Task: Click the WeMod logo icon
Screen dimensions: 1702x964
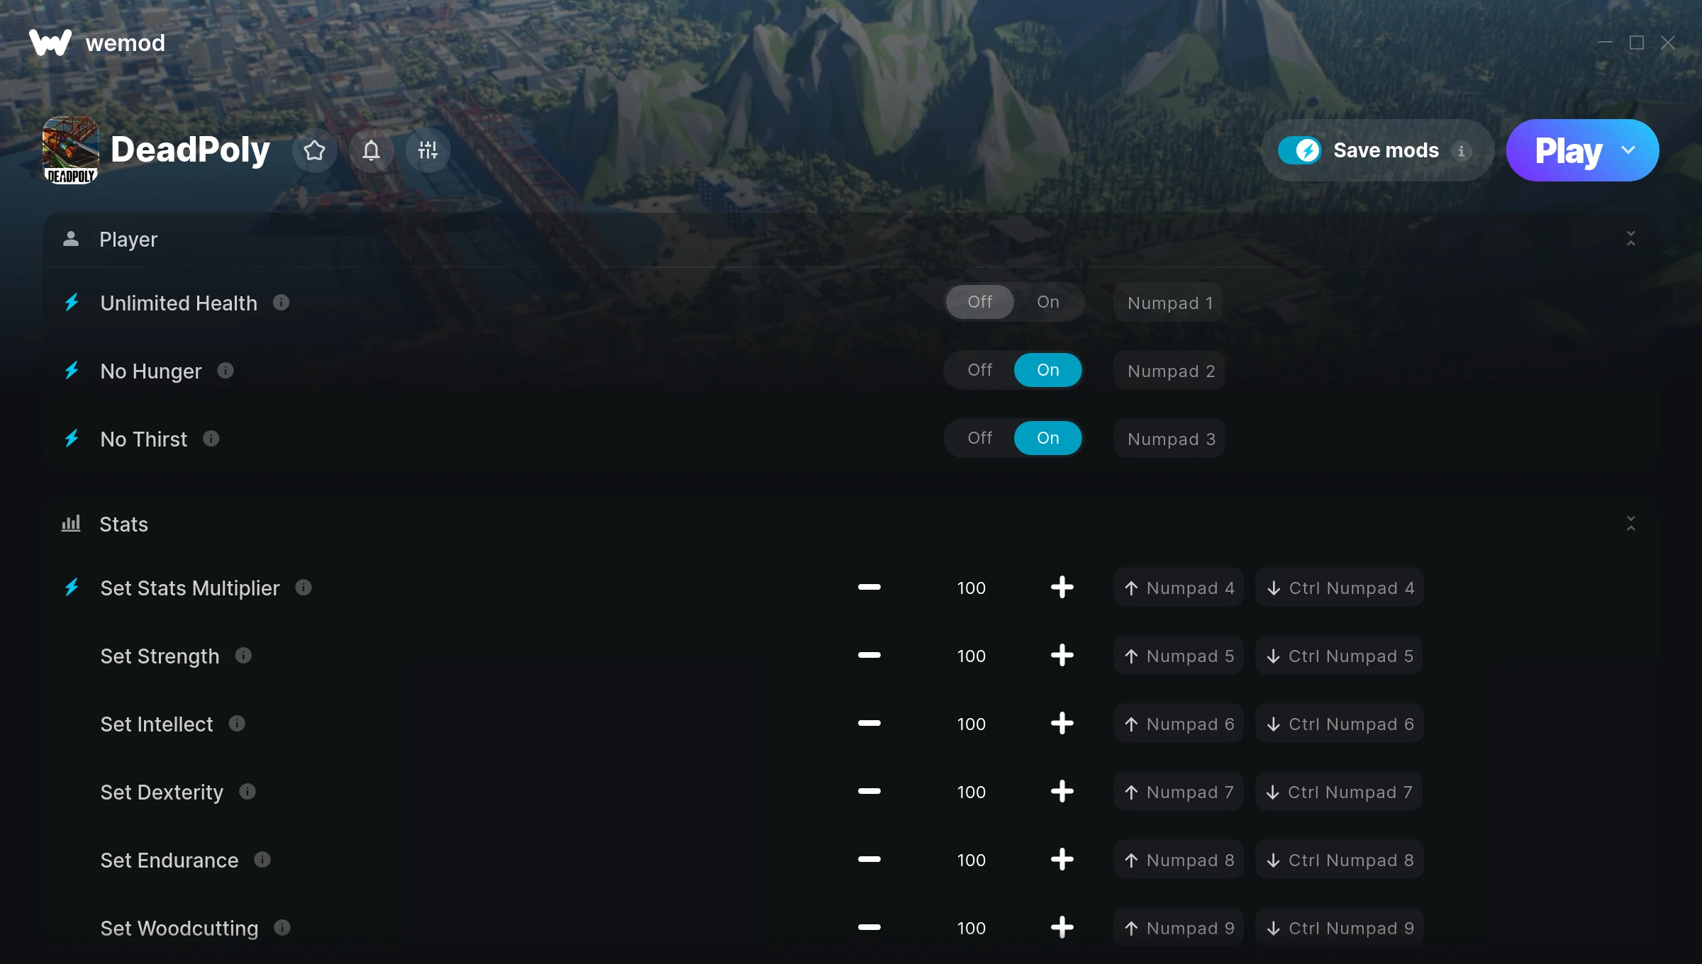Action: click(x=50, y=43)
